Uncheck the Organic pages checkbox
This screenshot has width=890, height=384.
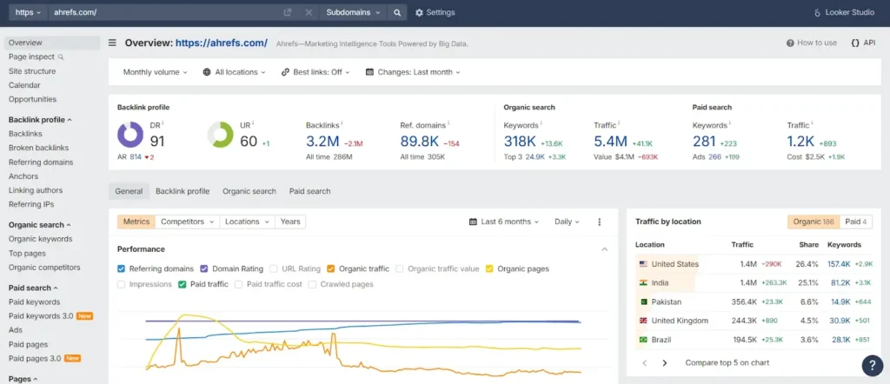tap(489, 268)
